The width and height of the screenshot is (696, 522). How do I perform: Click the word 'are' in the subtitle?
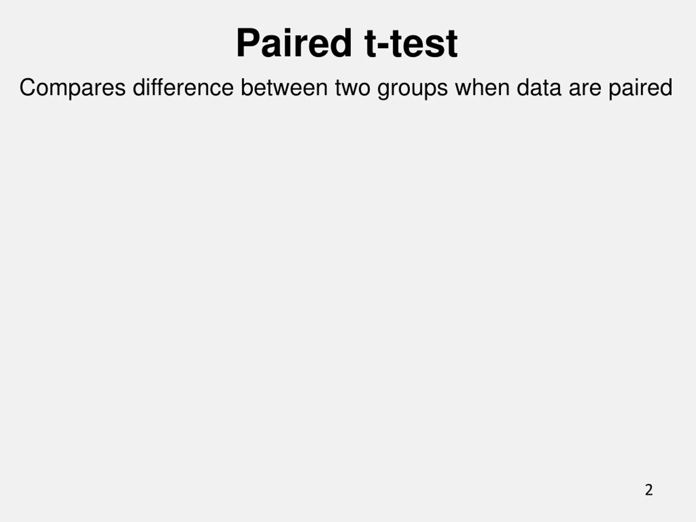pyautogui.click(x=585, y=89)
